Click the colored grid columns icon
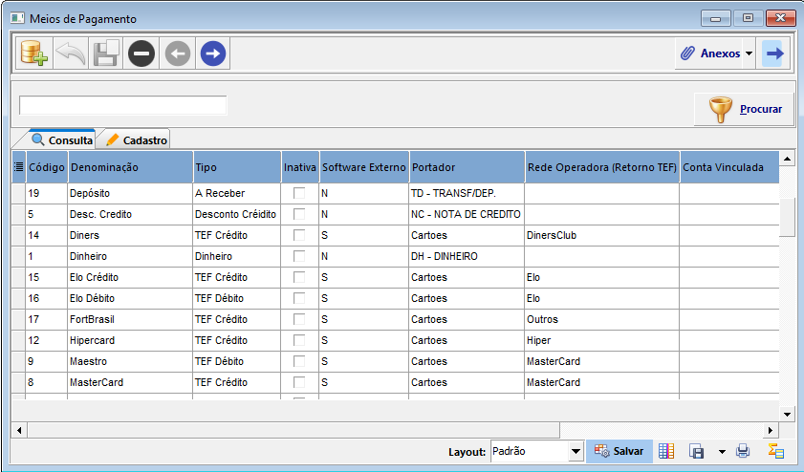The height and width of the screenshot is (472, 804). point(666,451)
